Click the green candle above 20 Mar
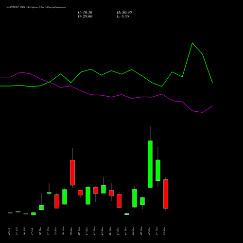Viewport: 243px width, 243px height. click(x=142, y=201)
